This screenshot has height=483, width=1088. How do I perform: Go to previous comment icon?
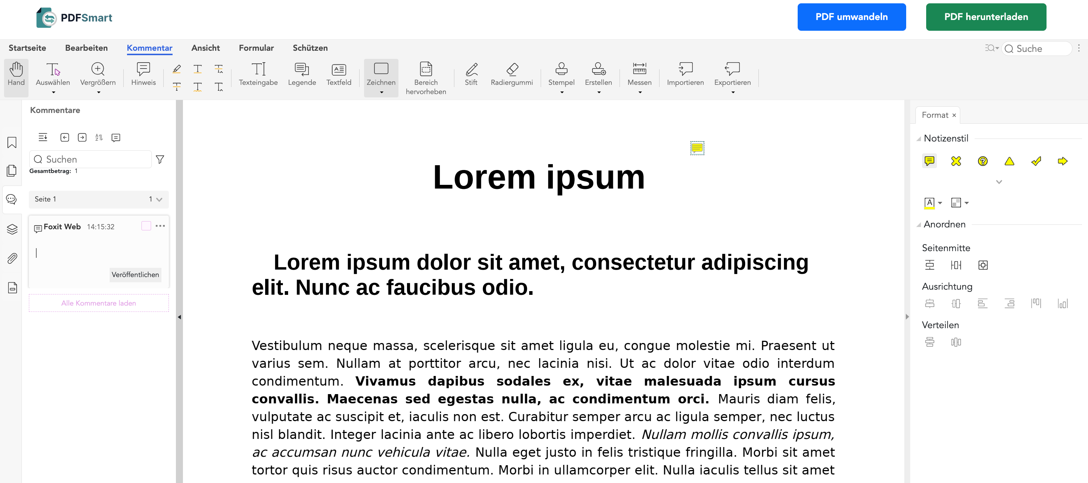[x=65, y=137]
